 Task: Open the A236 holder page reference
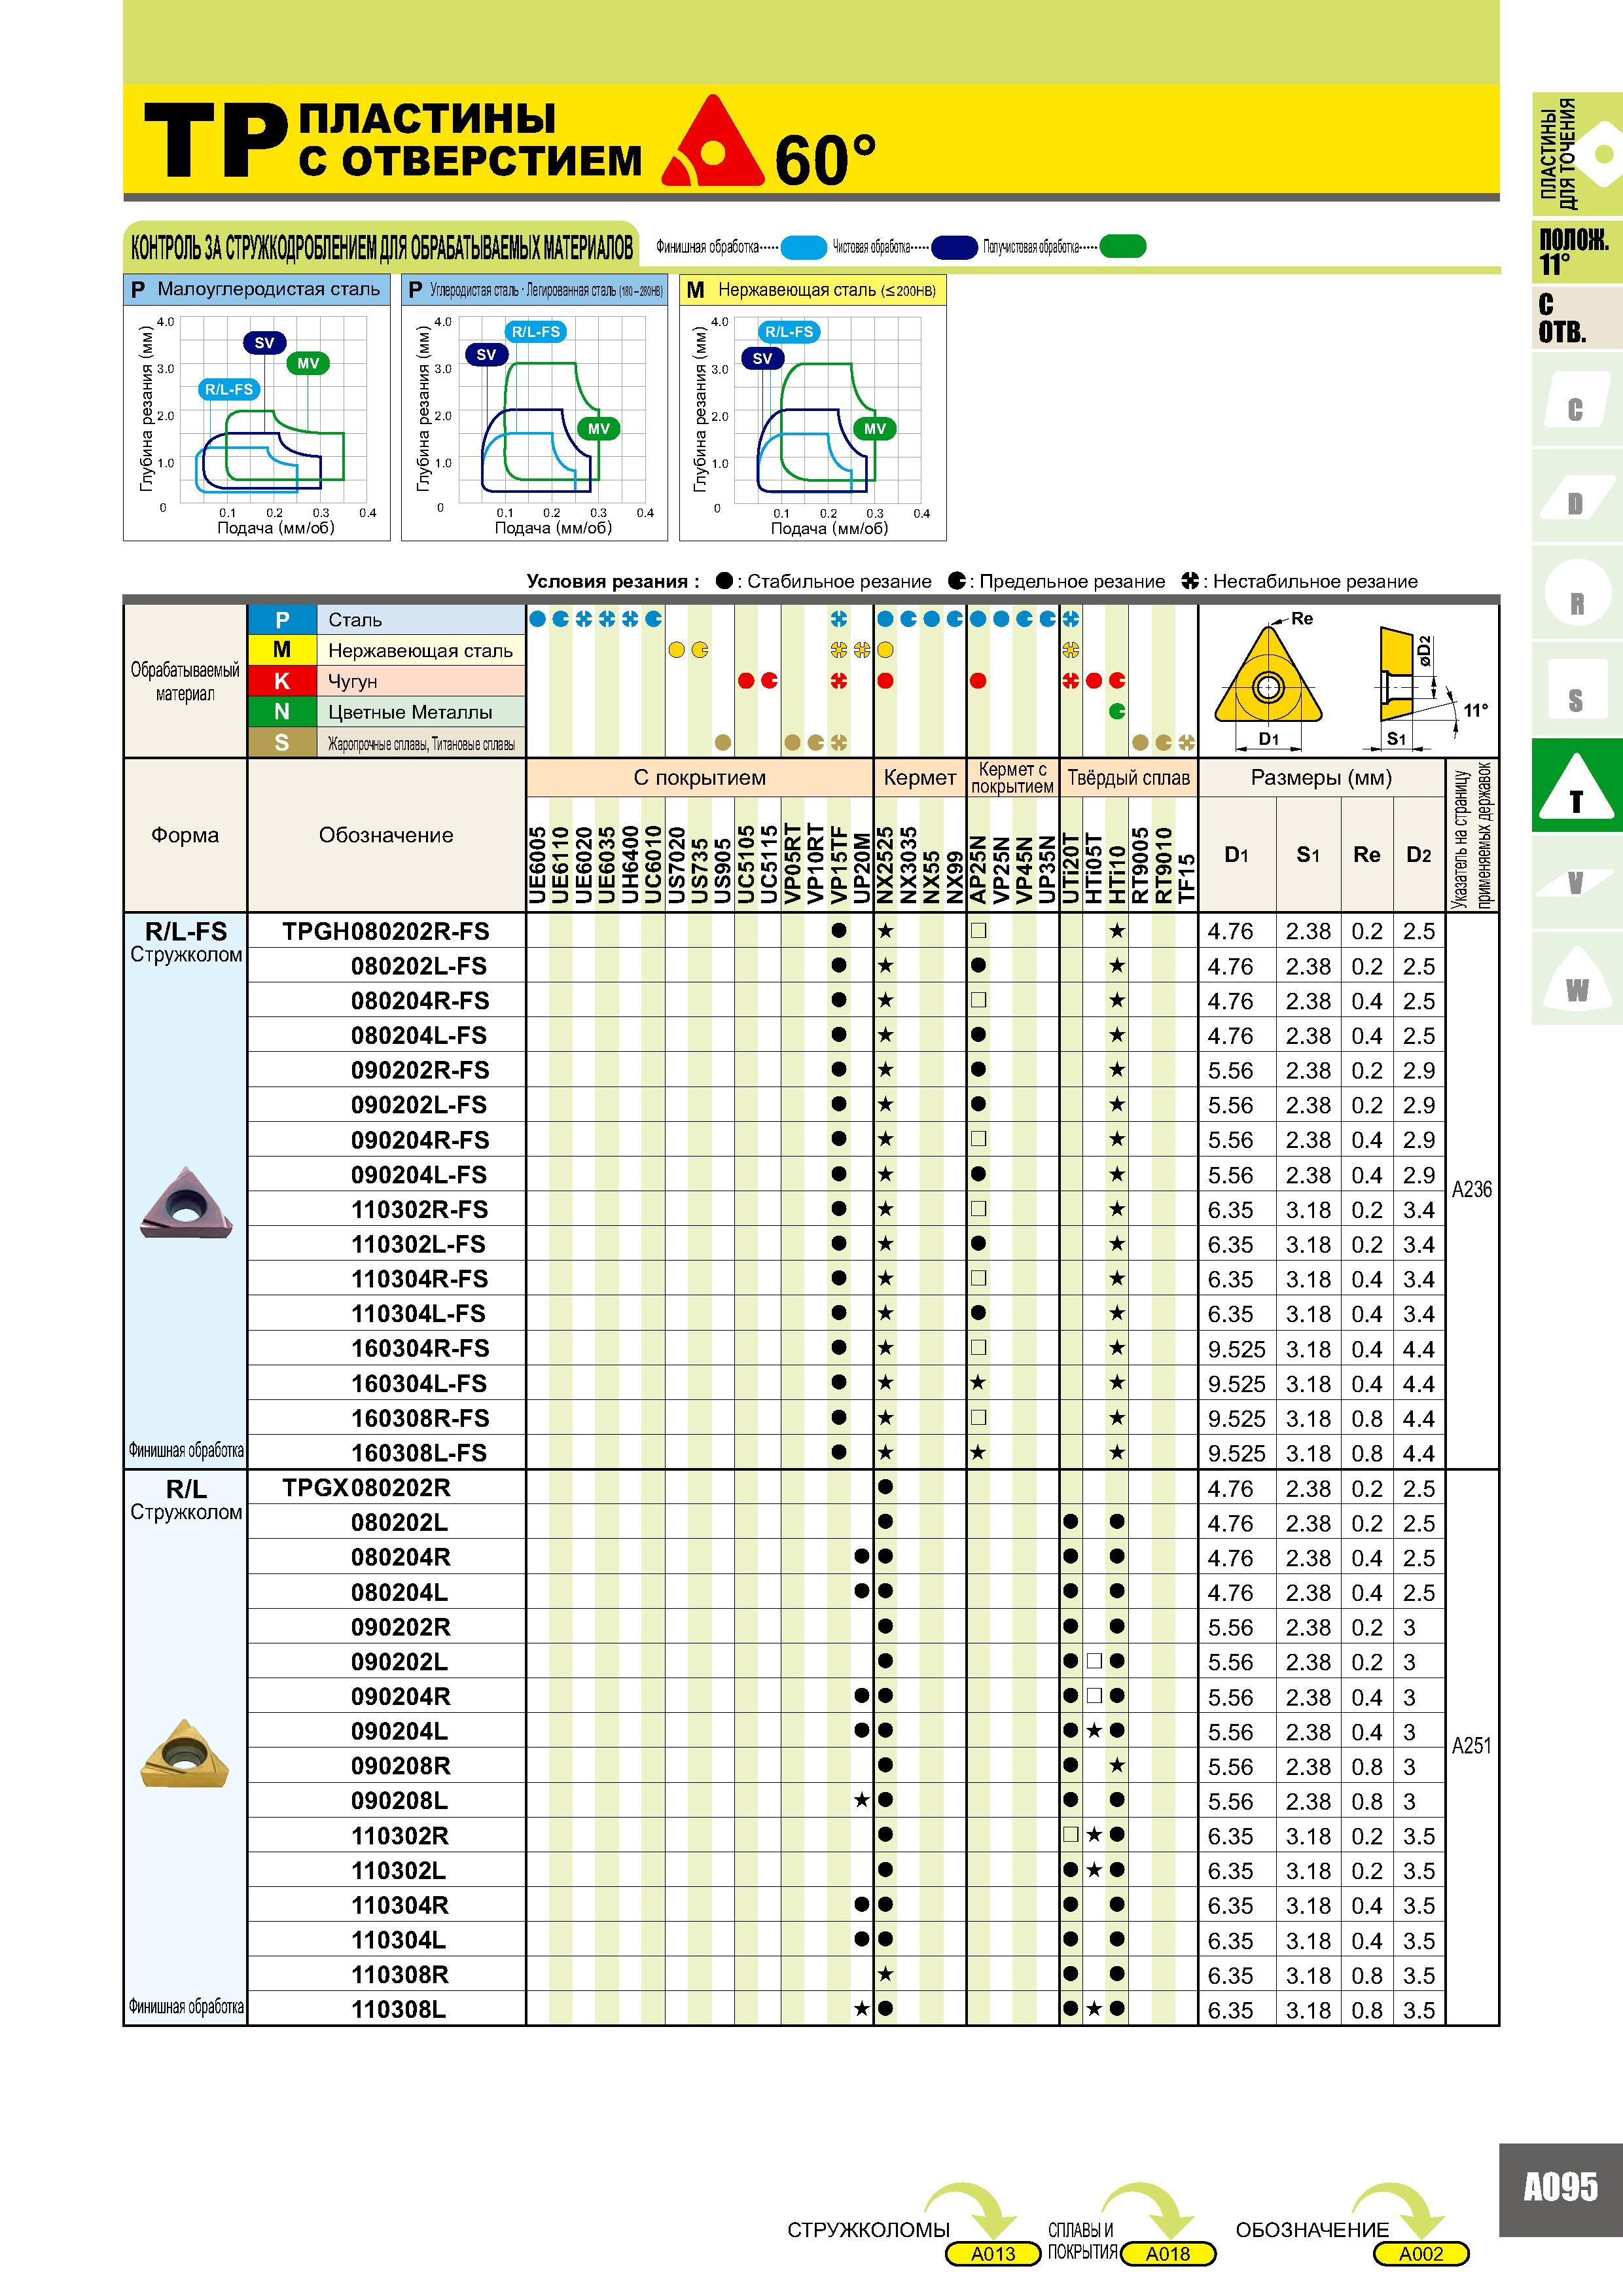(1471, 1189)
